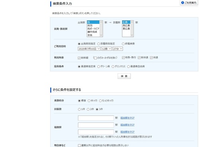This screenshot has width=199, height=147.
Task: Click arrival station list scroll-down arrow
Action: 132,35
